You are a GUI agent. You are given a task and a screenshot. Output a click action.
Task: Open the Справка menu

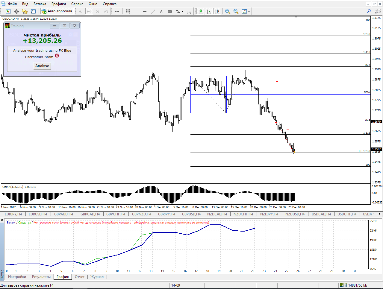point(110,4)
